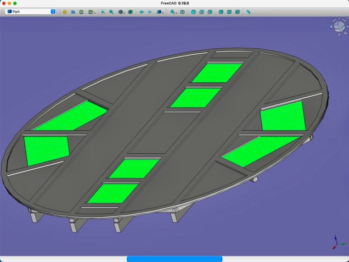349x262 pixels.
Task: Switch to the Rear view
Action: [x=221, y=12]
